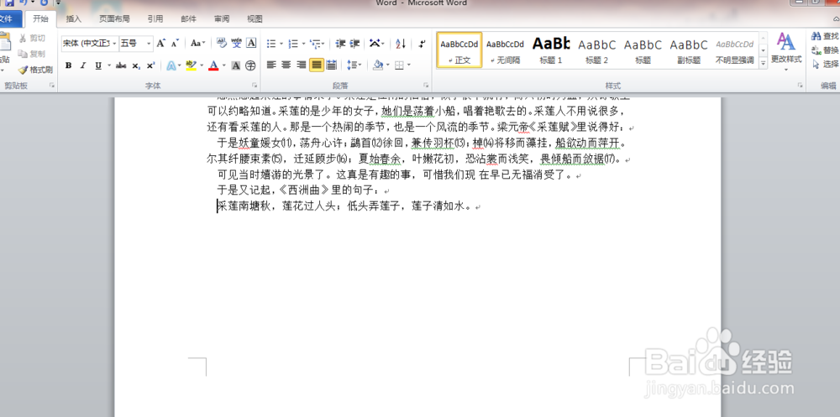The image size is (840, 417).
Task: Click the Sort (A-Z) icon
Action: click(x=401, y=44)
